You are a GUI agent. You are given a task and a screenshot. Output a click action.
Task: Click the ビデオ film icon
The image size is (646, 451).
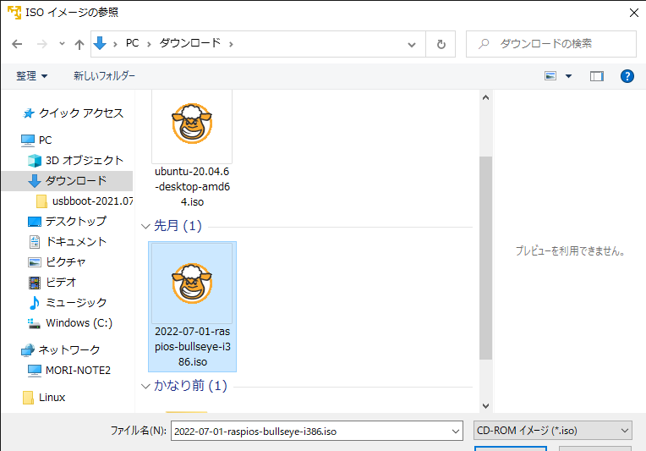pos(35,283)
